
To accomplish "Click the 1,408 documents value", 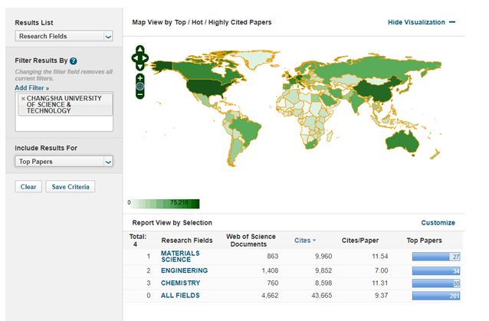I will tap(270, 270).
